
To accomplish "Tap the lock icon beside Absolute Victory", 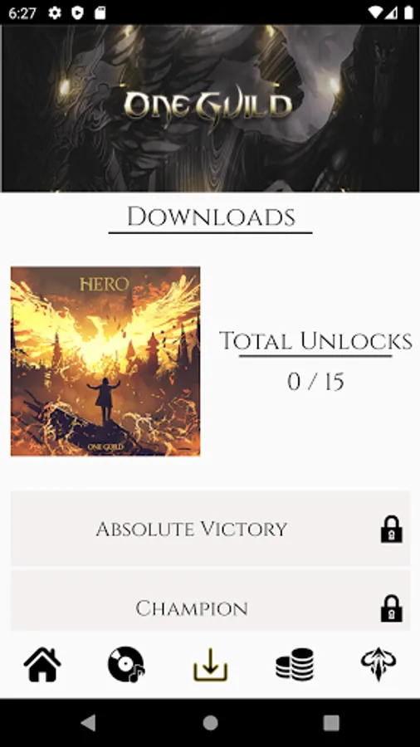I will click(x=392, y=530).
